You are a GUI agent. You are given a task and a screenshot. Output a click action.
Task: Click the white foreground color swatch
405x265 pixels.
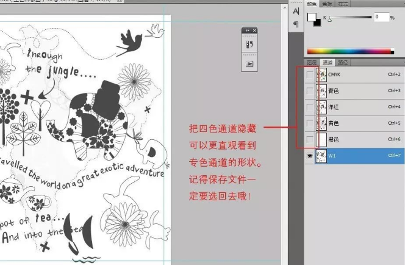pyautogui.click(x=312, y=17)
